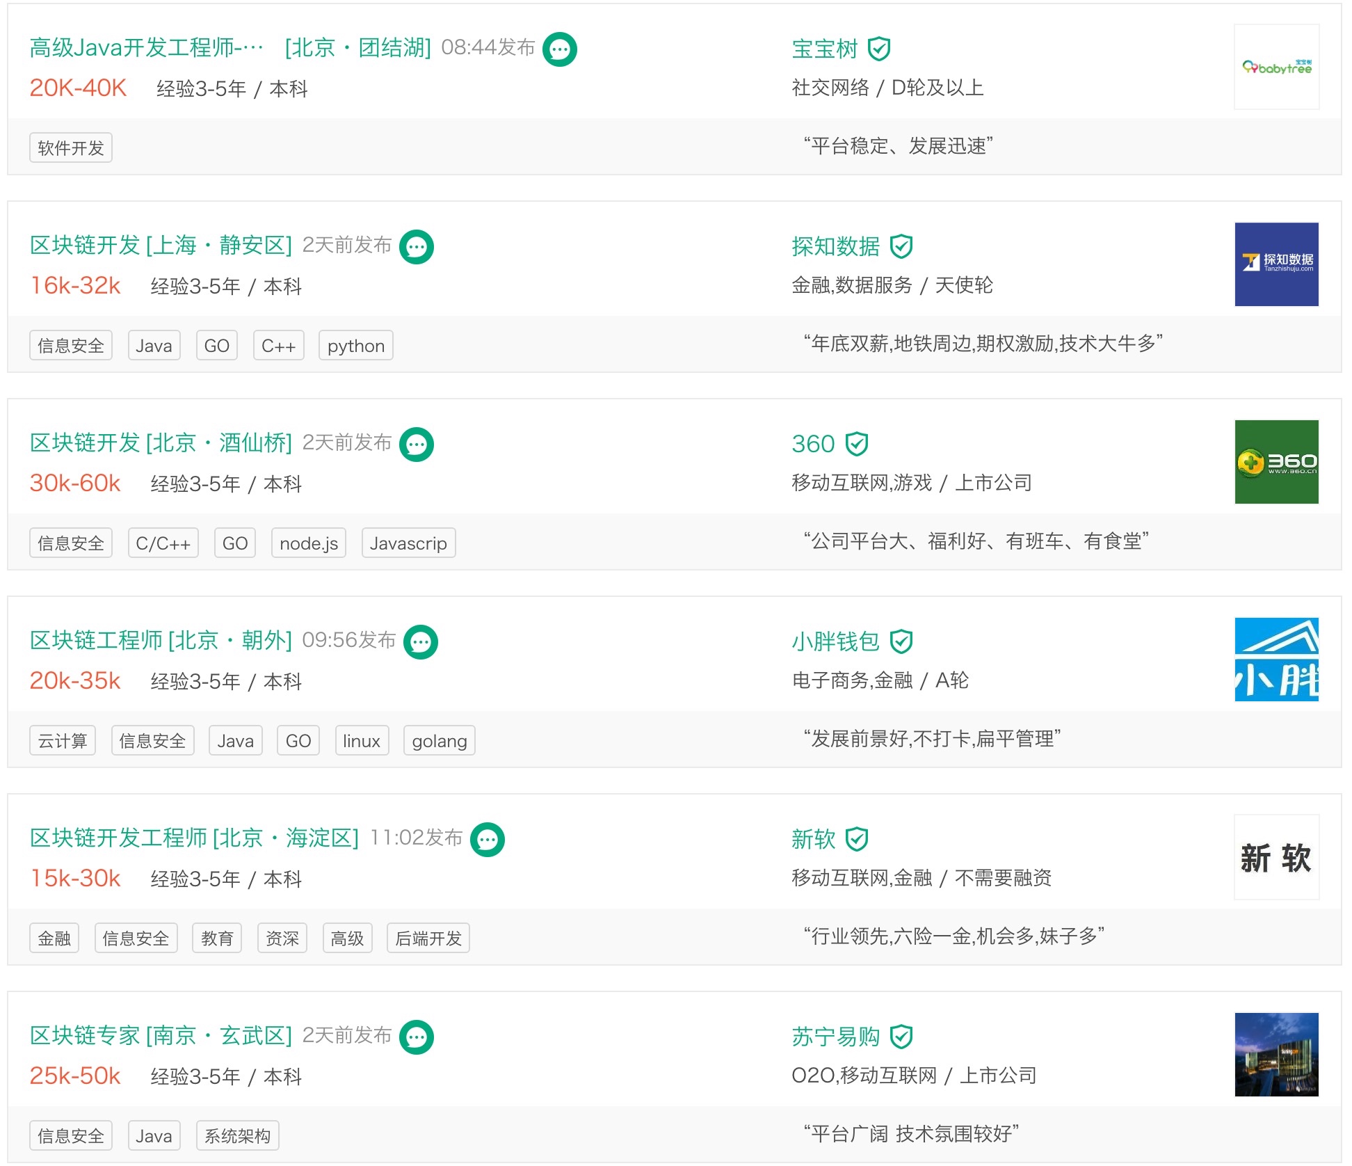Visit 探知数据 company page link

835,246
